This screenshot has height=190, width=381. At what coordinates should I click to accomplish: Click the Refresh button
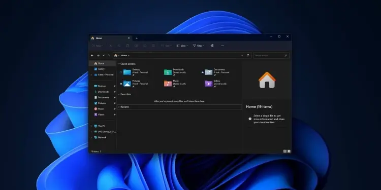click(x=248, y=55)
